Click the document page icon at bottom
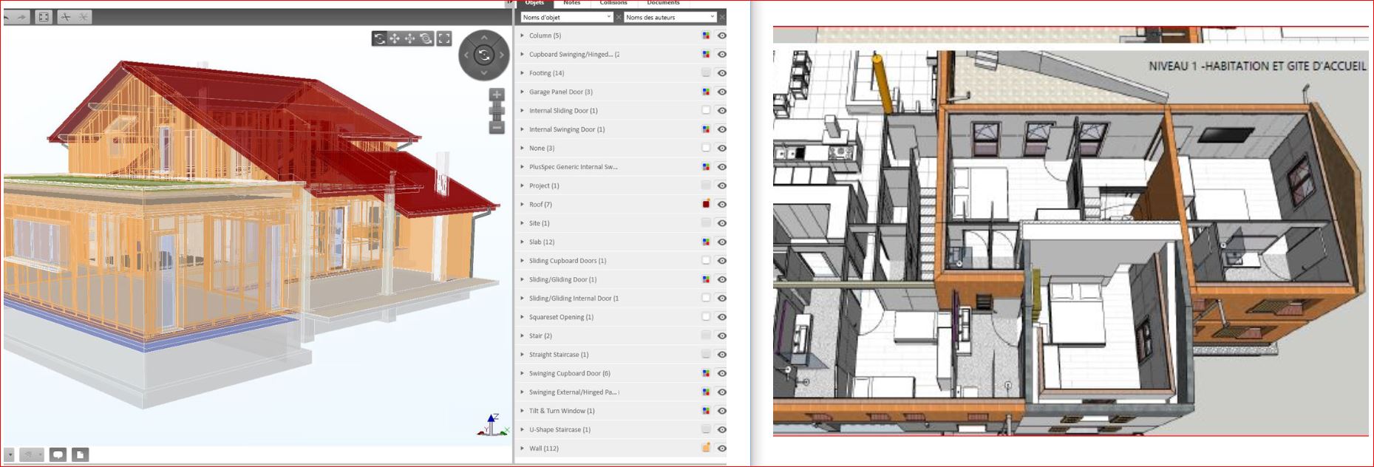 coord(80,454)
